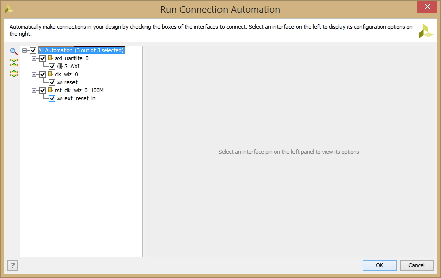Uncheck the rst_clk_wiz_0_100M checkbox
This screenshot has width=441, height=278.
(x=42, y=90)
